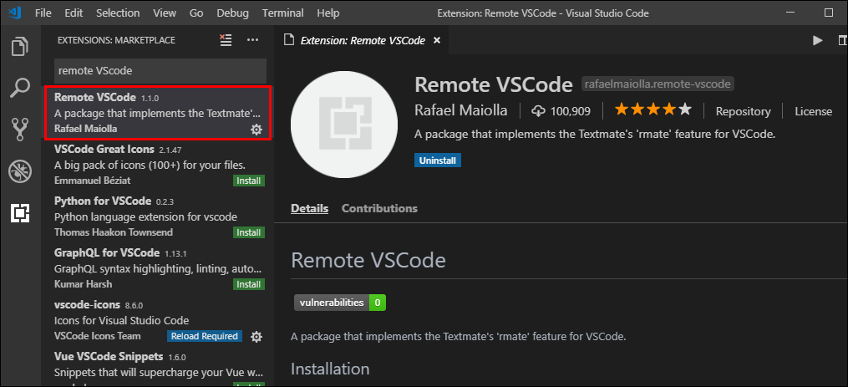Image resolution: width=848 pixels, height=387 pixels.
Task: Install Python for VSCode extension
Action: (249, 232)
